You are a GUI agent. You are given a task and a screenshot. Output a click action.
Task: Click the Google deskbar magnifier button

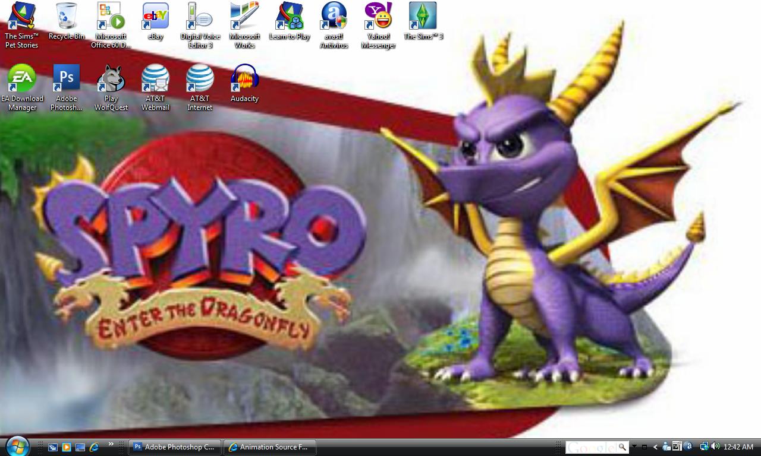[x=622, y=447]
